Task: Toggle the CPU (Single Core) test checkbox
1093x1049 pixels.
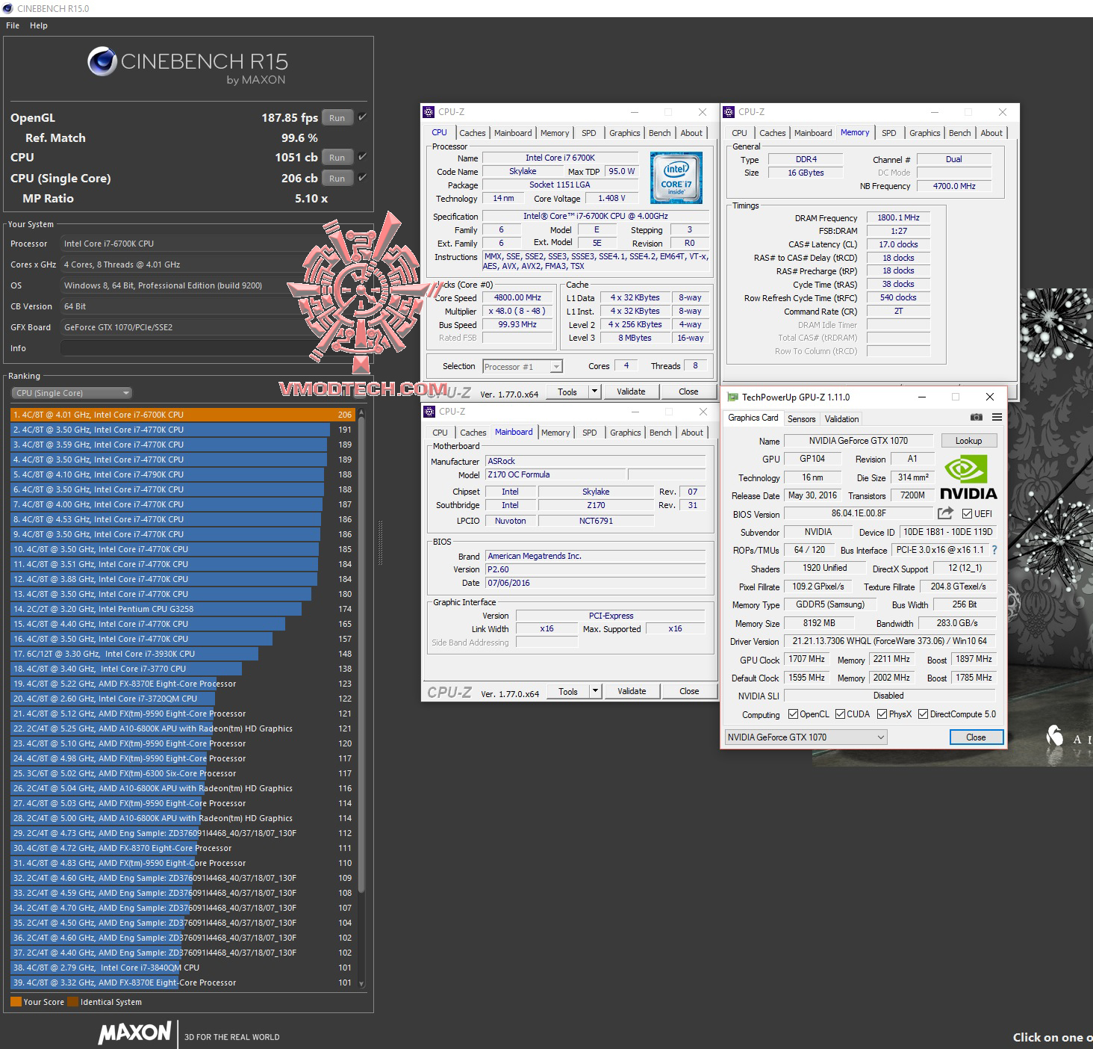Action: click(x=362, y=178)
